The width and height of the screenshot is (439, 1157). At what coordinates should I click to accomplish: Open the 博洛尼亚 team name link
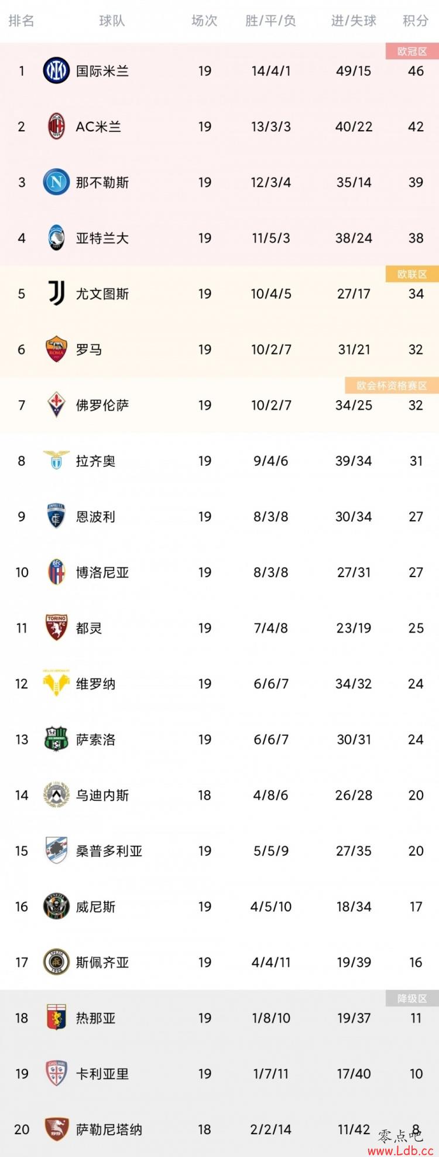[102, 572]
